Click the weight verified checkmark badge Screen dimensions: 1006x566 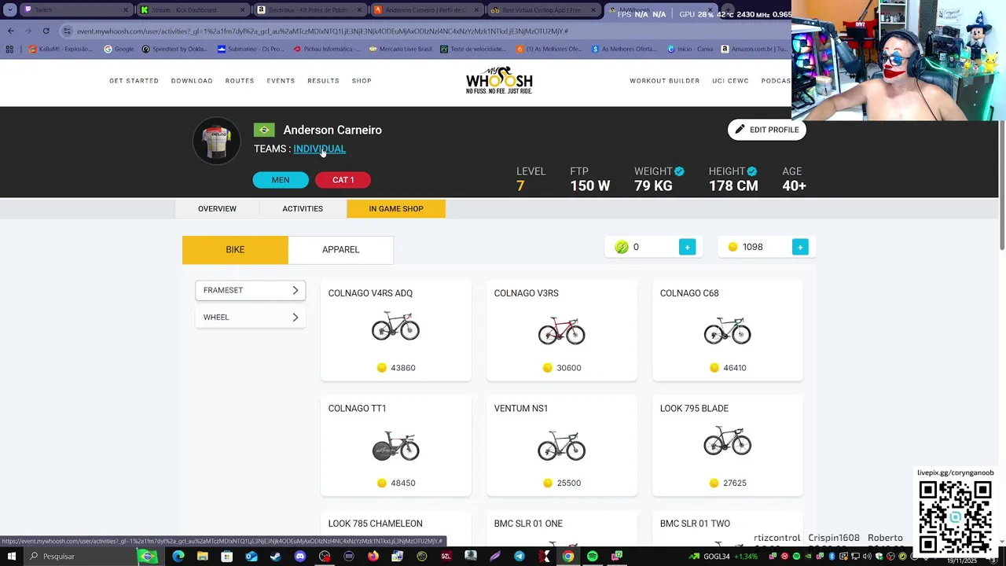click(x=679, y=171)
